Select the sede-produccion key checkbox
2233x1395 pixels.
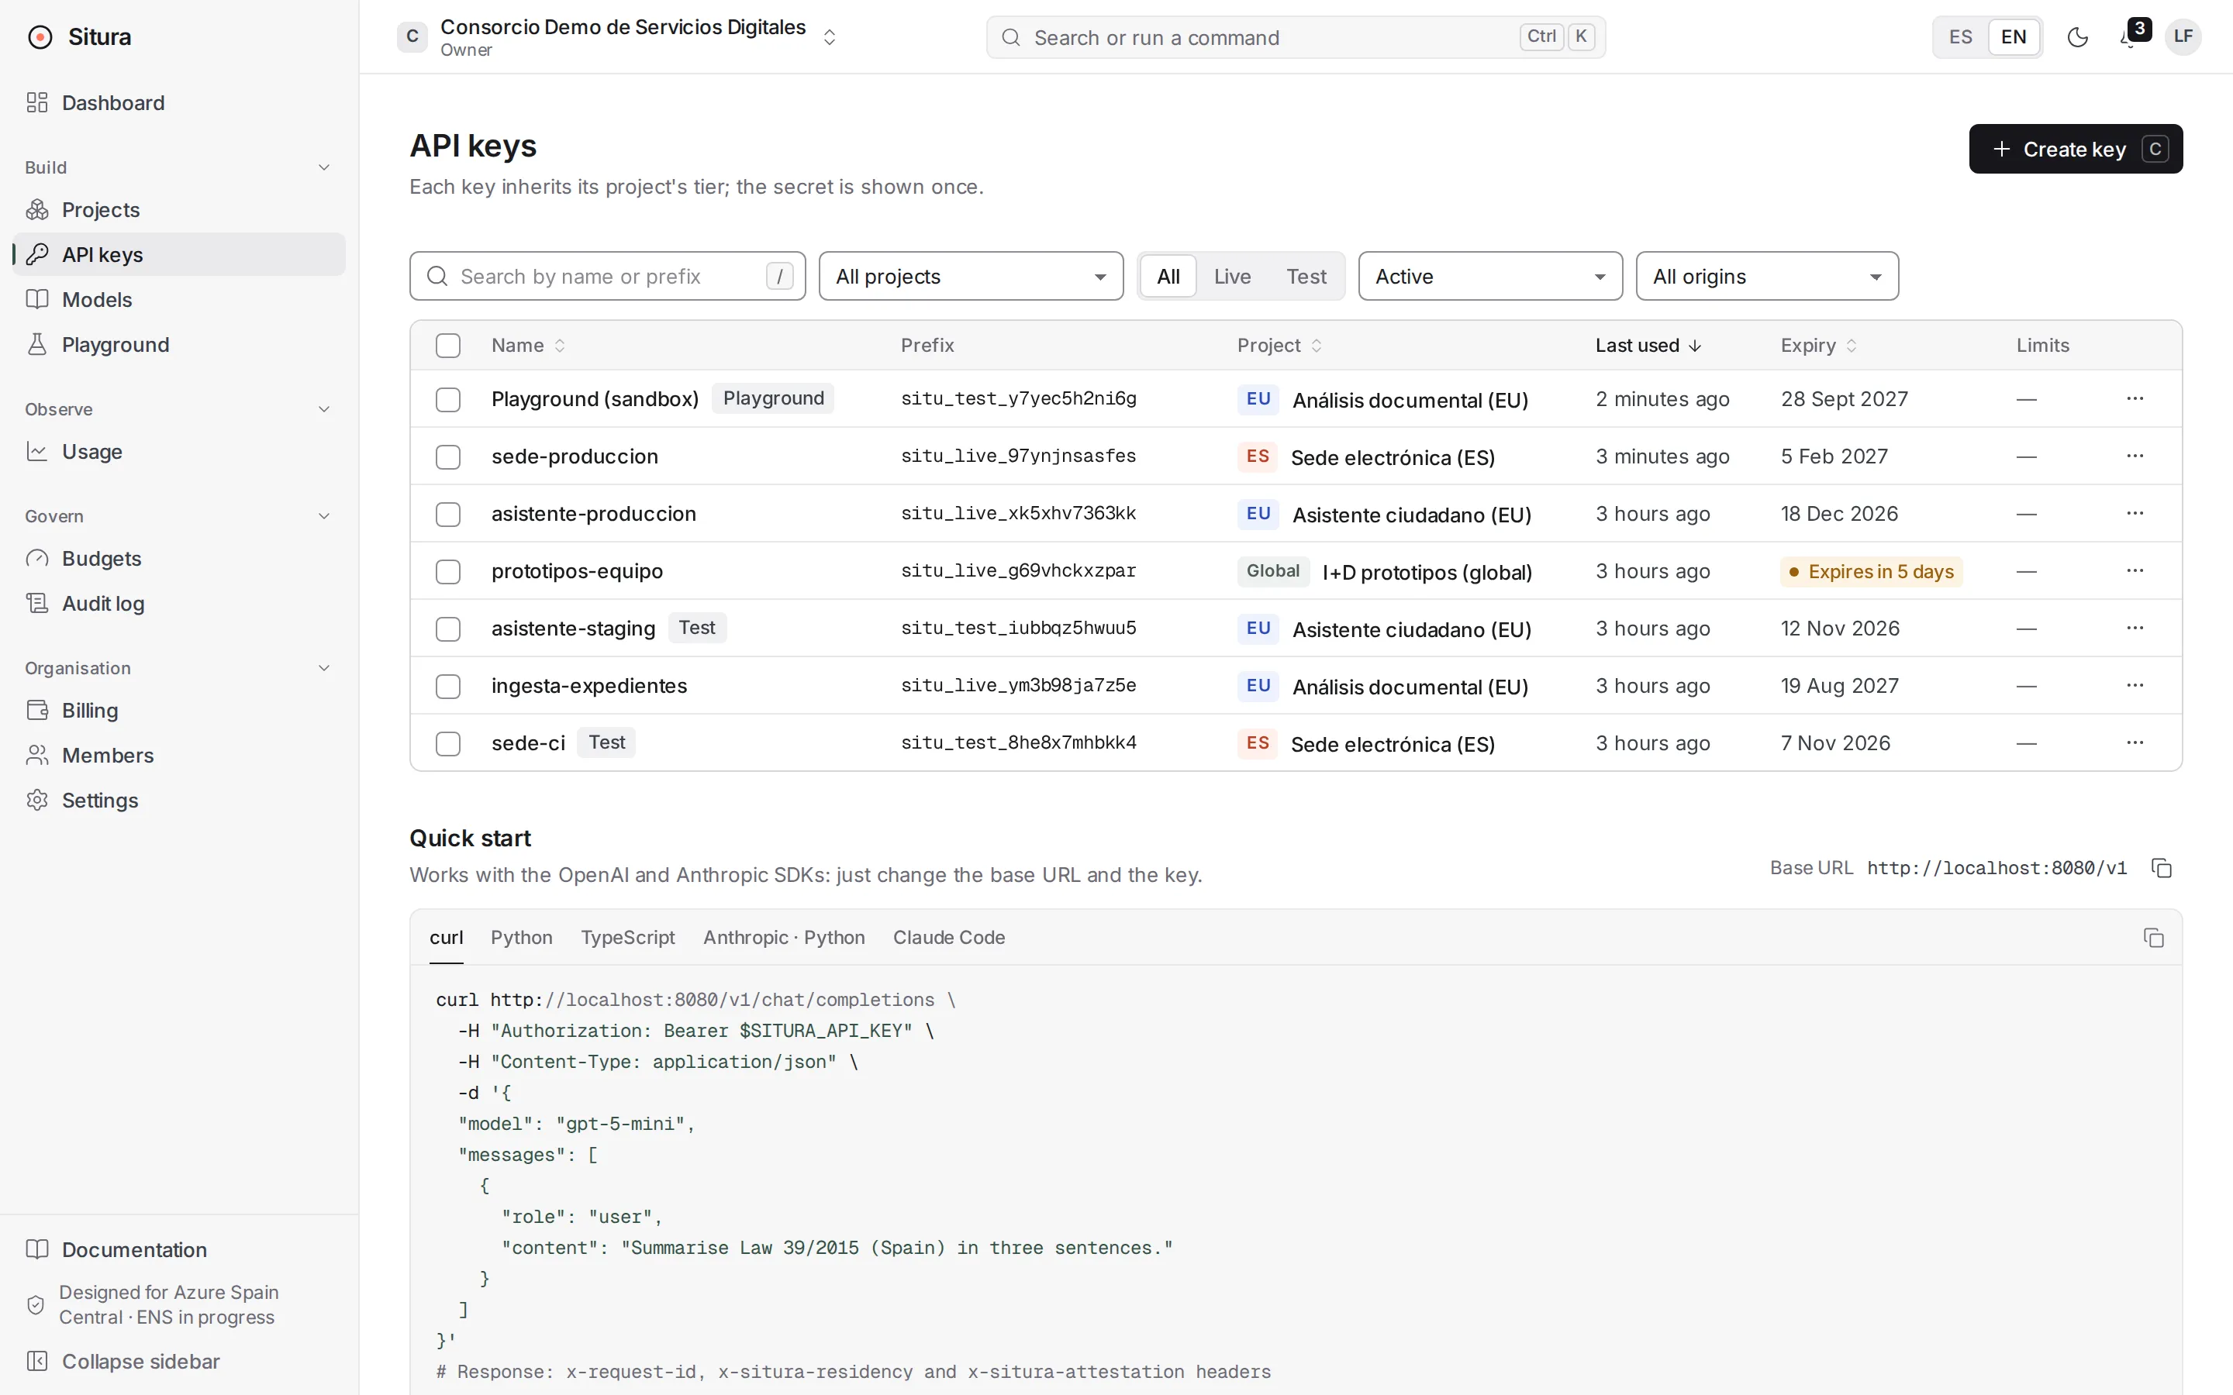[x=447, y=456]
